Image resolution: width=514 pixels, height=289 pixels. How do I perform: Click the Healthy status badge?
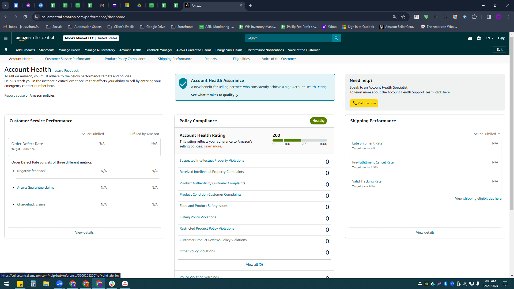click(x=318, y=121)
